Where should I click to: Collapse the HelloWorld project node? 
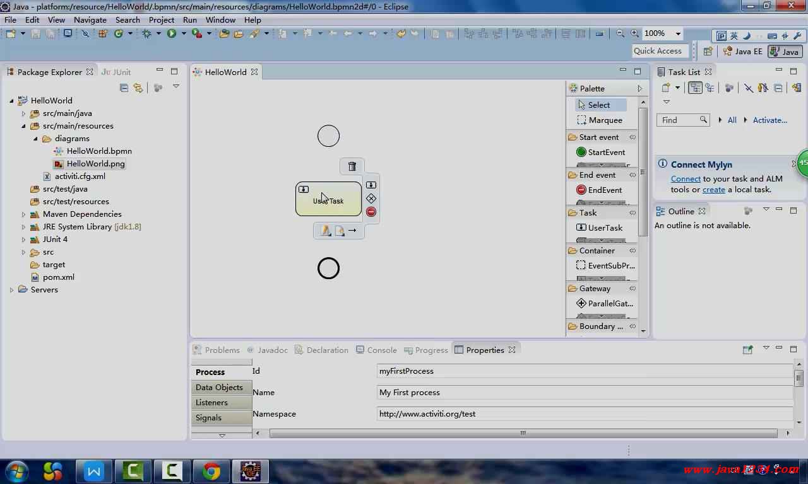pyautogui.click(x=12, y=100)
